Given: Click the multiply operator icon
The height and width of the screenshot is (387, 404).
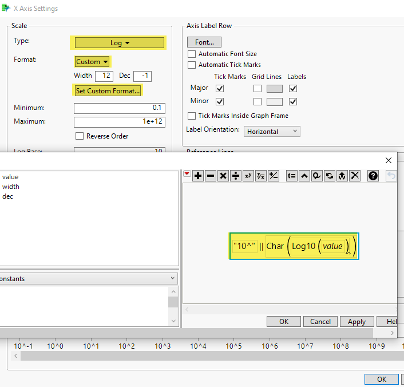Looking at the screenshot, I should pos(223,176).
